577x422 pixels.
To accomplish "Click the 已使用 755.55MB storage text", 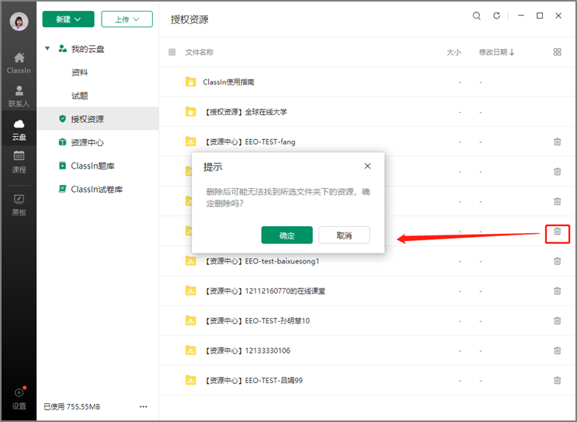I will [71, 406].
